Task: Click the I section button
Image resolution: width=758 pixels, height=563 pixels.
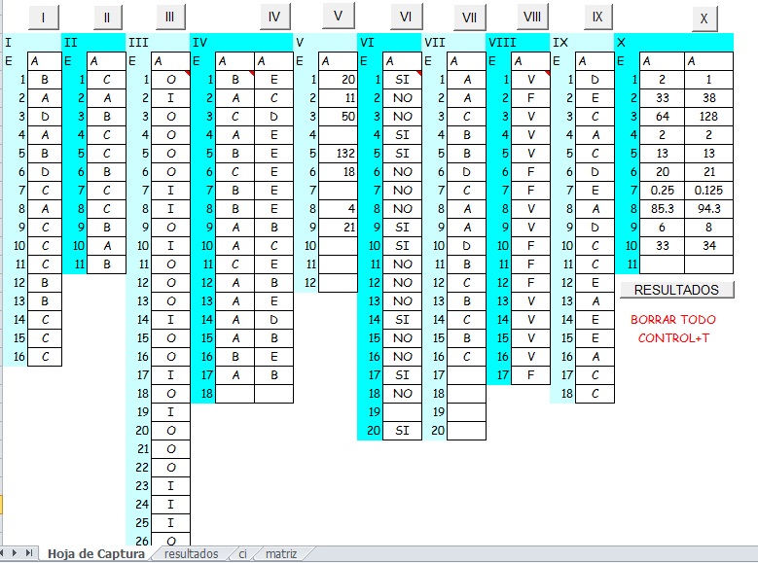Action: pyautogui.click(x=44, y=18)
